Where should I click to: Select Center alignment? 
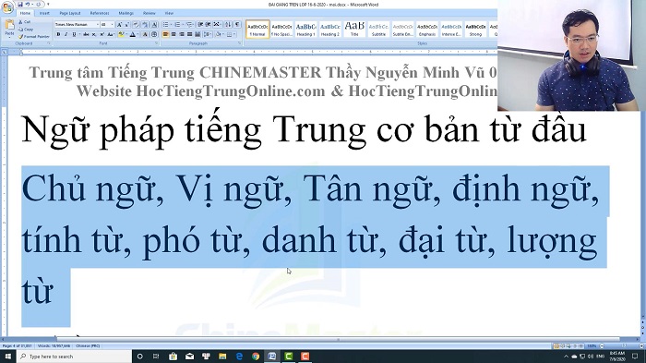(173, 34)
